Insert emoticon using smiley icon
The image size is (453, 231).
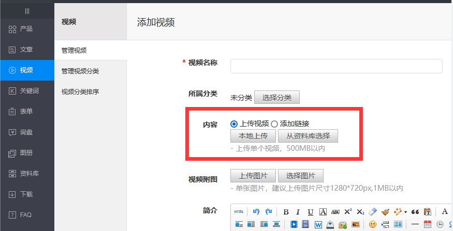372,224
